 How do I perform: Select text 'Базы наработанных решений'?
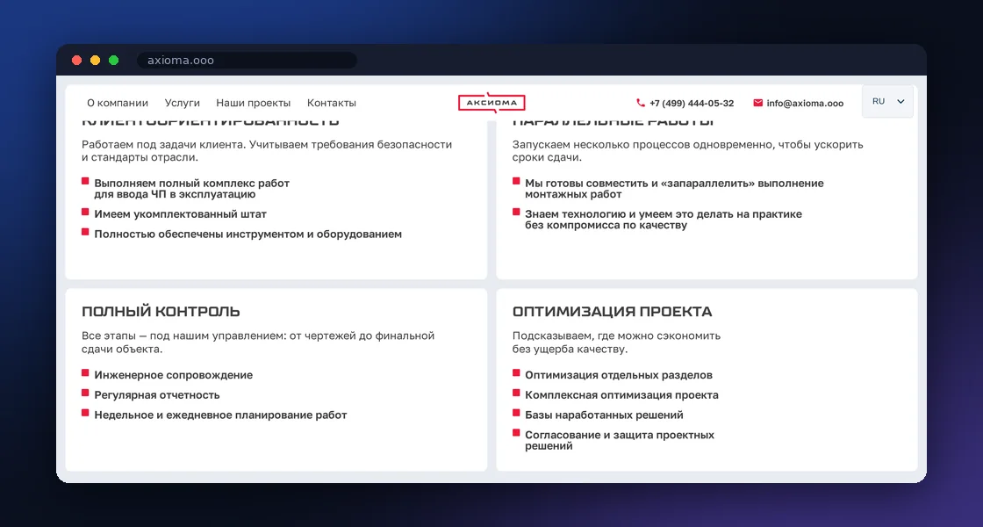click(x=605, y=415)
